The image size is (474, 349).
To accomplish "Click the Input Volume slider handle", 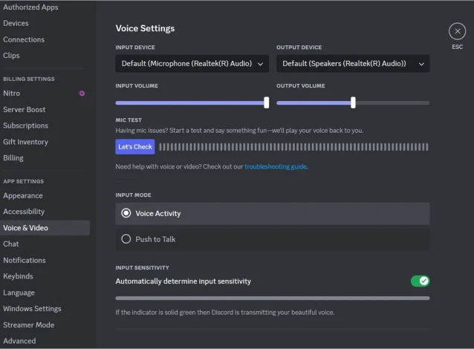I will pos(267,102).
